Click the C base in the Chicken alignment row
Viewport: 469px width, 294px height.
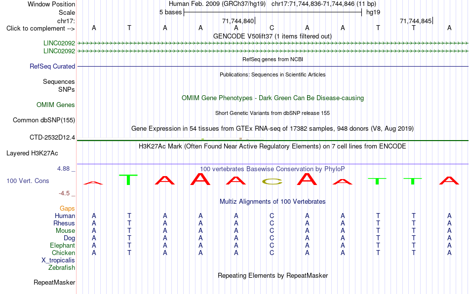pos(272,253)
